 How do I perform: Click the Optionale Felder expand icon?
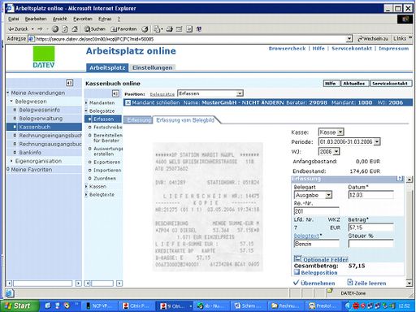pyautogui.click(x=297, y=258)
